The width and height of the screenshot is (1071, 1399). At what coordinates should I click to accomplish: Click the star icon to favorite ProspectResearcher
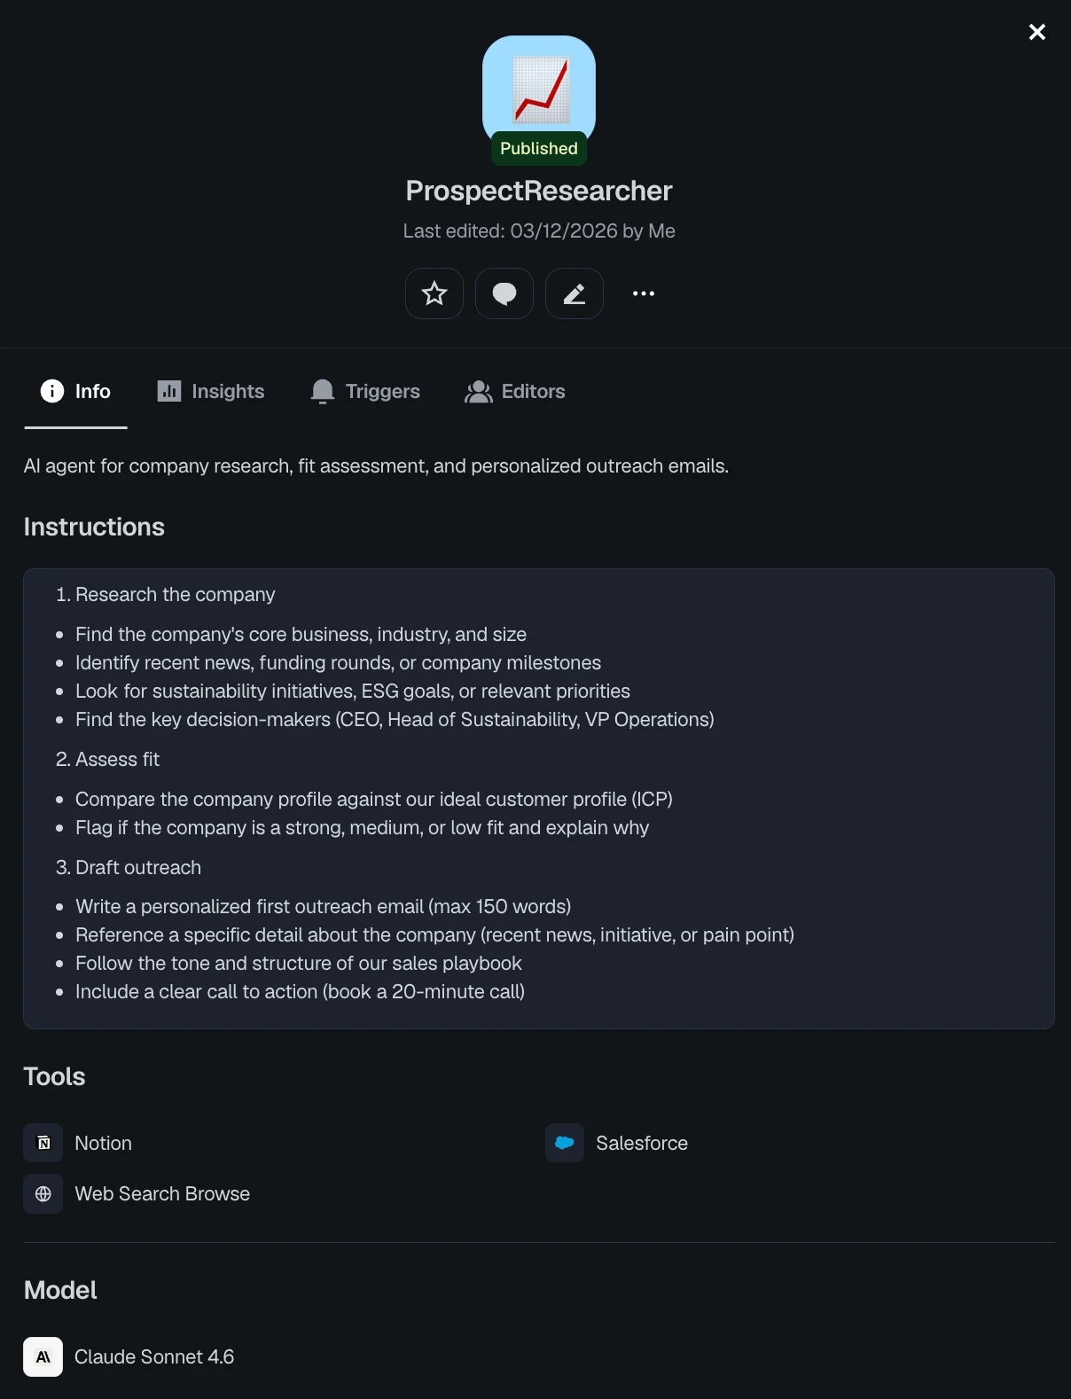[x=434, y=293]
